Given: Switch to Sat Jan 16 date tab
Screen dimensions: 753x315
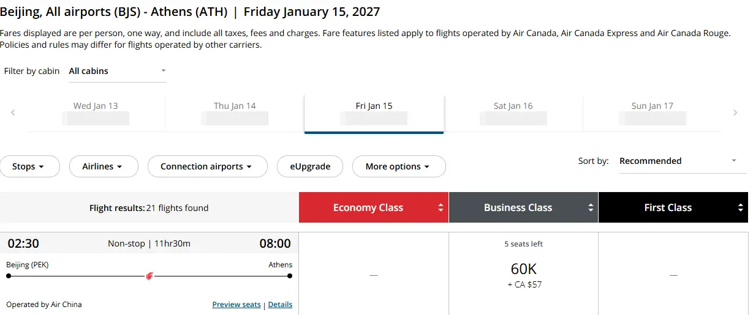Looking at the screenshot, I should point(513,113).
